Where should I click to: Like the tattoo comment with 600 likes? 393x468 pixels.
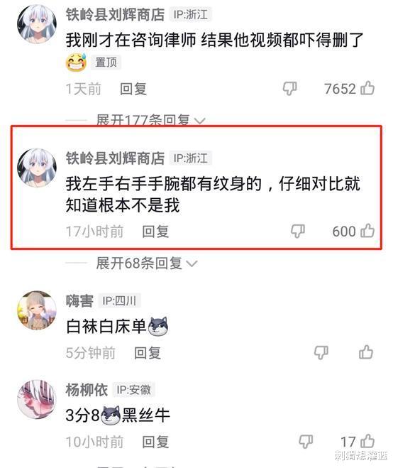[x=367, y=231]
